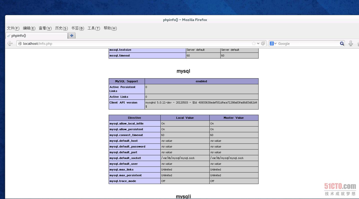Click the back navigation arrow
359x199 pixels.
(x=10, y=43)
